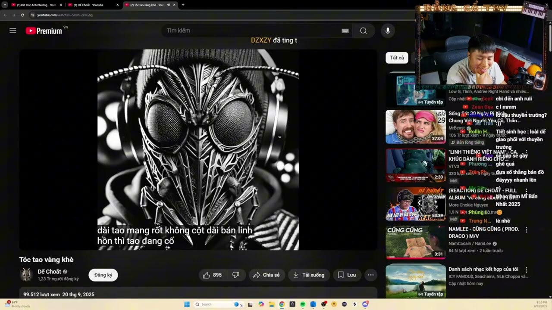Click the video player artwork to pause

[198, 149]
